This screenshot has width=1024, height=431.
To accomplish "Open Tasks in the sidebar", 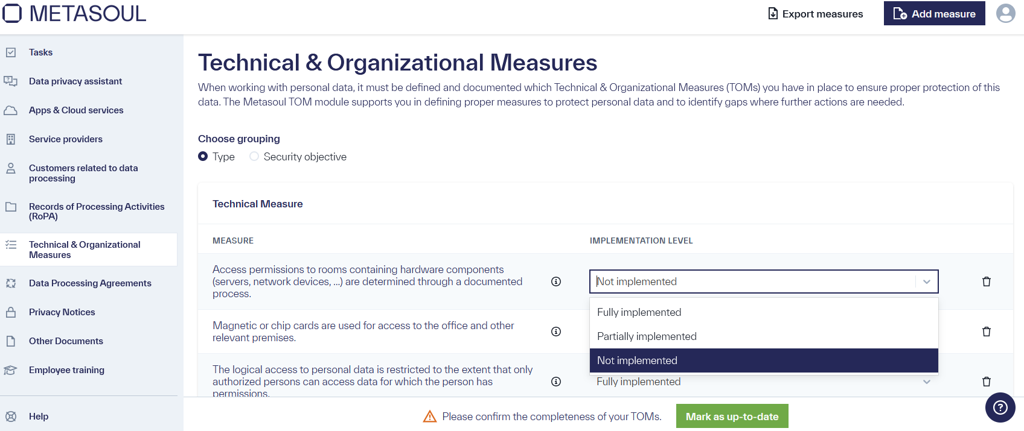I will (40, 52).
